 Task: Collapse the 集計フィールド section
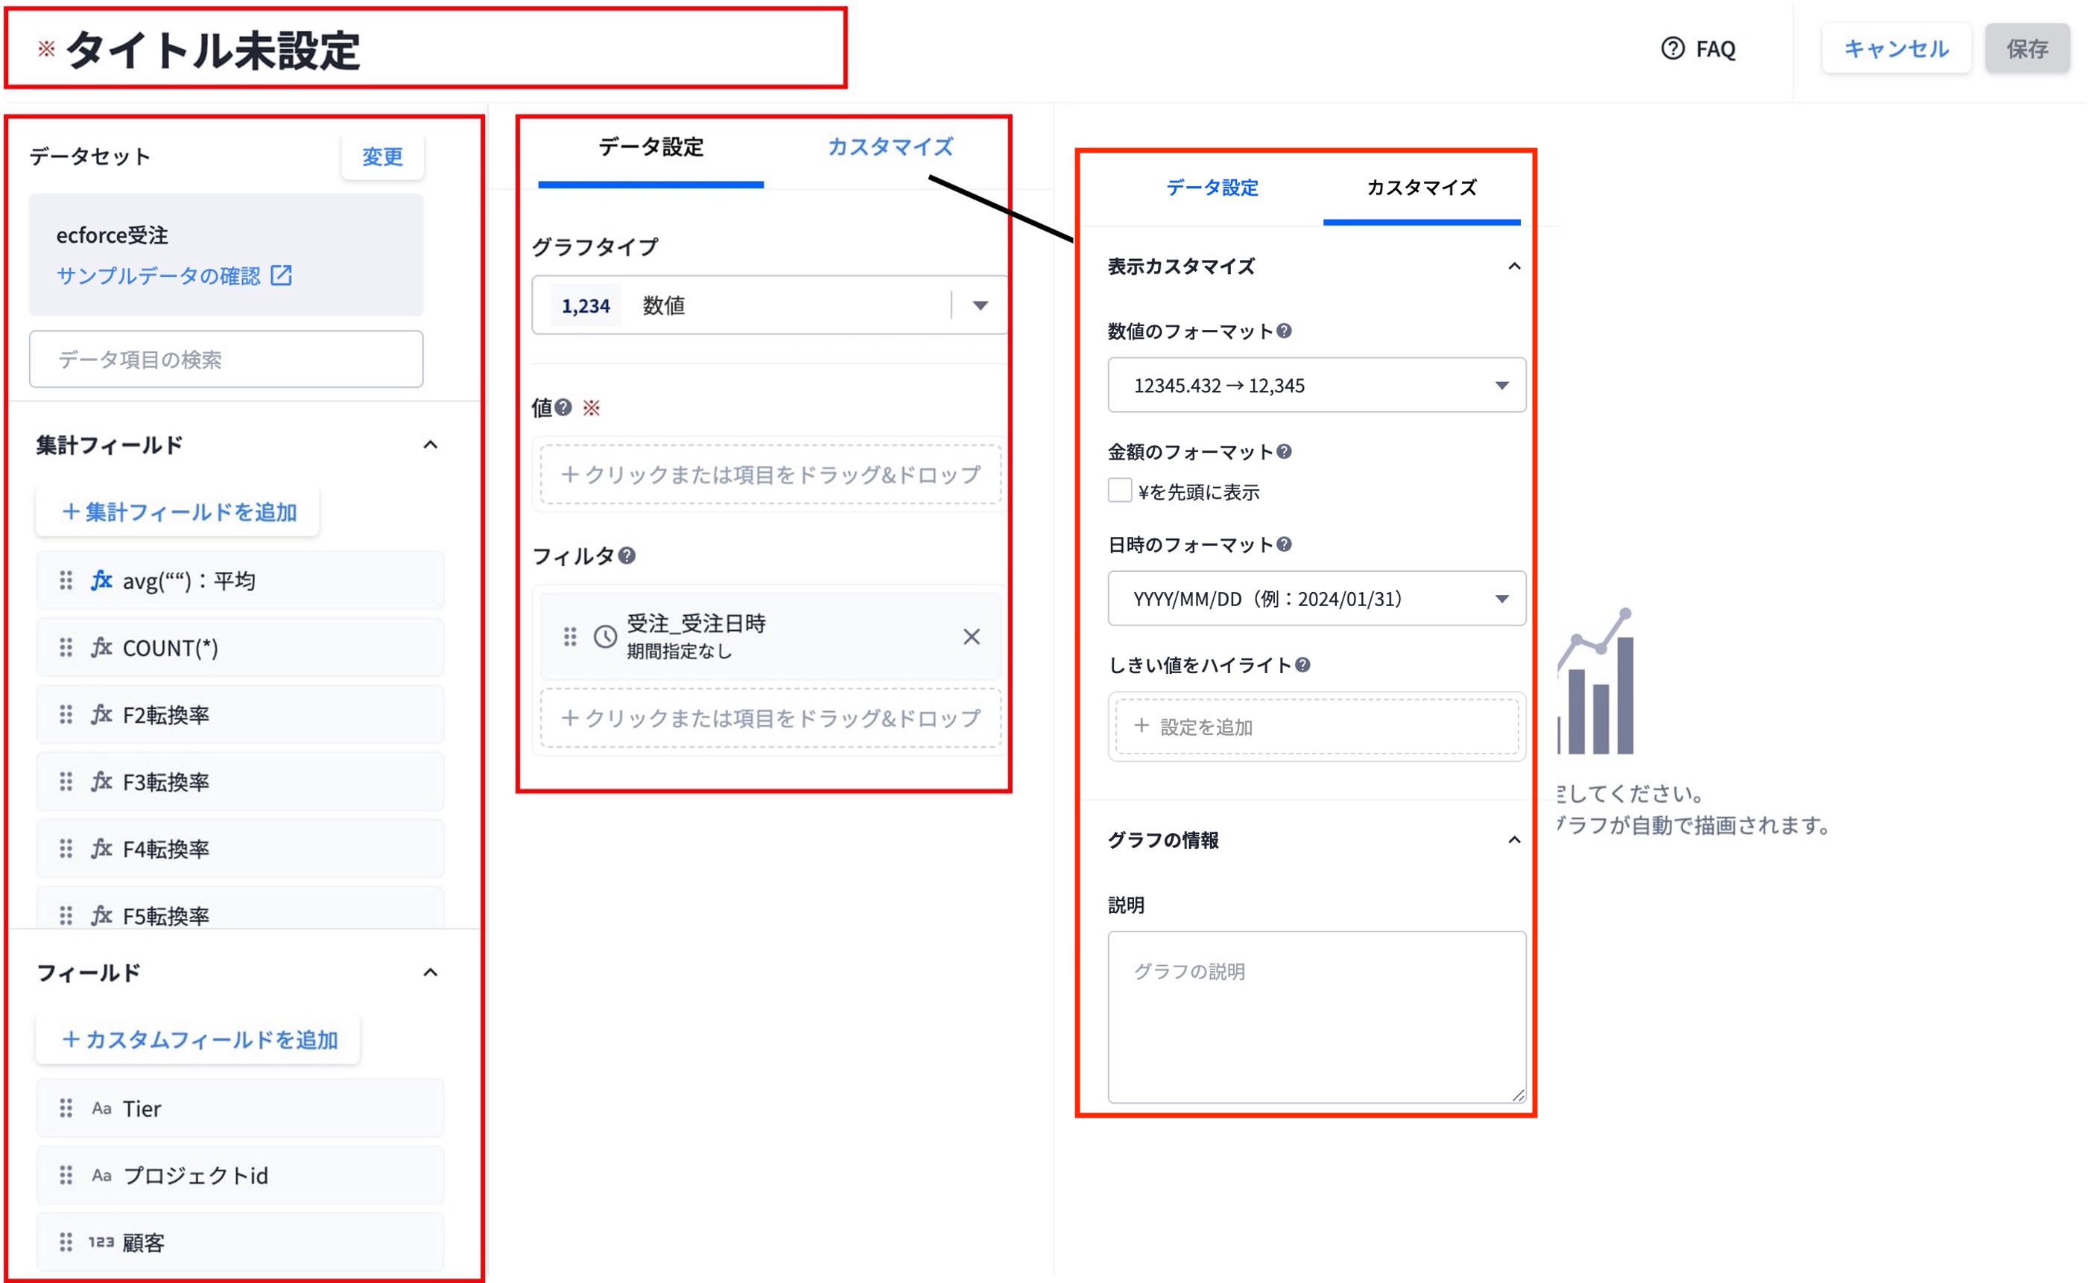[431, 445]
